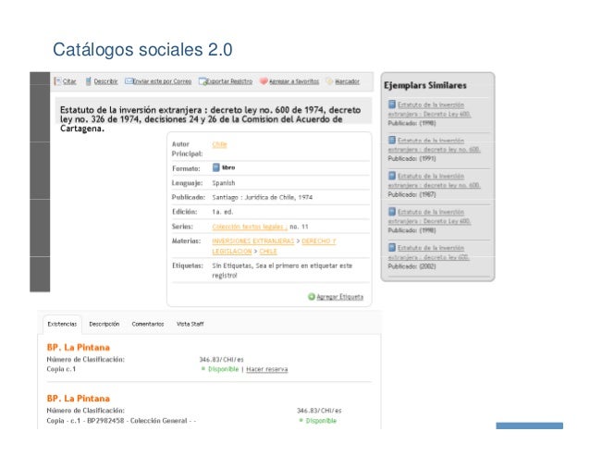Click the Marcador bookmark icon

point(328,80)
